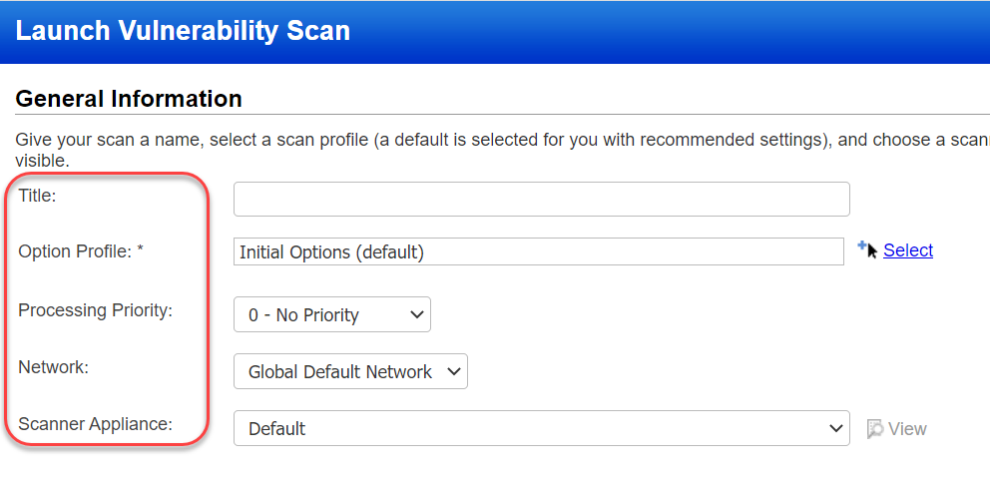
Task: Click the View text beside Scanner Appliance
Action: tap(907, 429)
